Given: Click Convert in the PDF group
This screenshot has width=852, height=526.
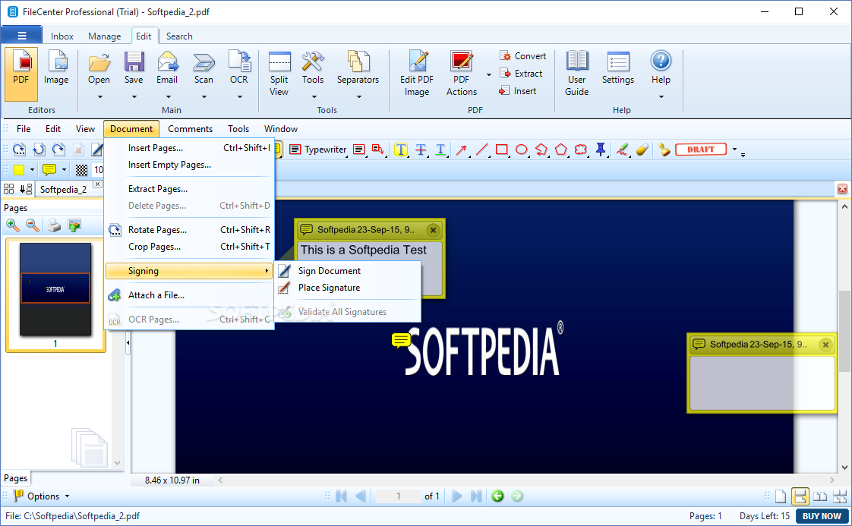Looking at the screenshot, I should click(x=522, y=56).
